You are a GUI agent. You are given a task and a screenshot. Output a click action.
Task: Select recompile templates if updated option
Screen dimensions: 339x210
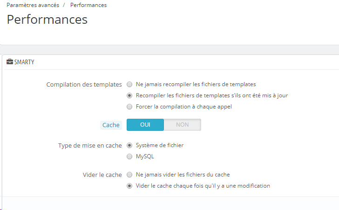coord(129,95)
